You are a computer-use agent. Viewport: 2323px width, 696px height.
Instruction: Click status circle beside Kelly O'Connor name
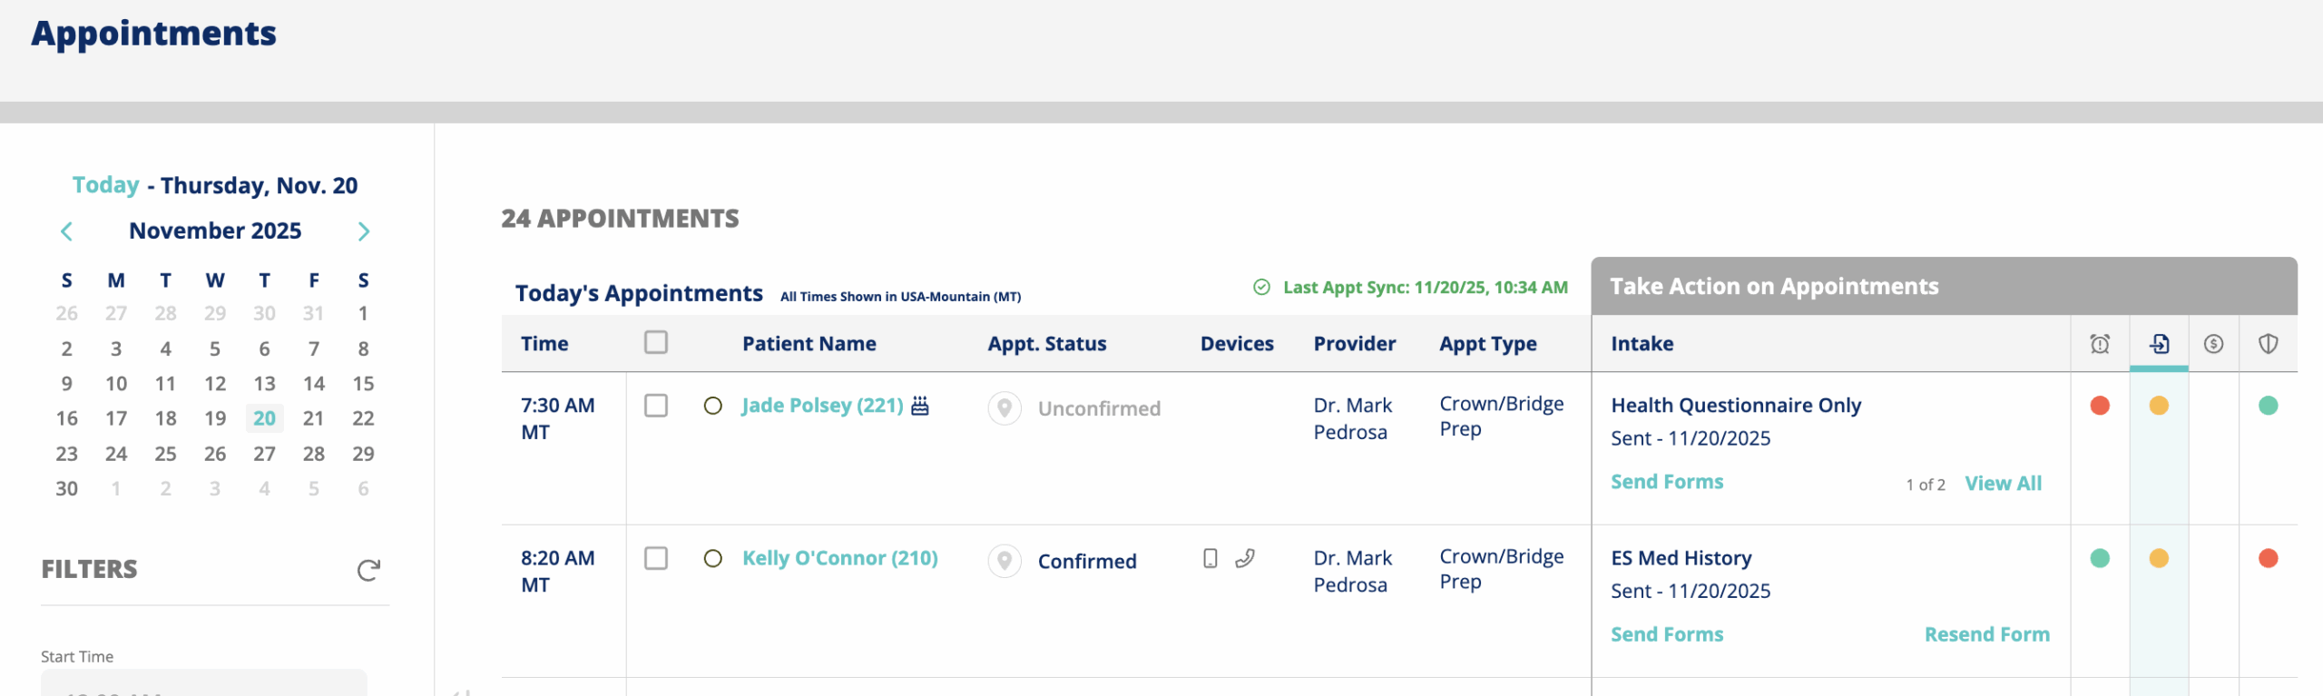[713, 558]
